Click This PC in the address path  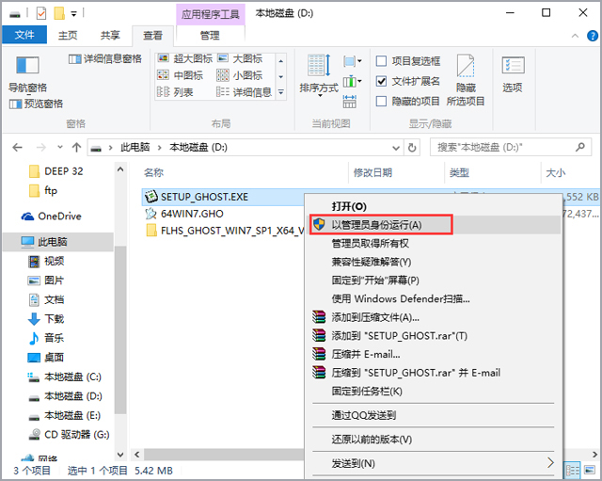135,148
